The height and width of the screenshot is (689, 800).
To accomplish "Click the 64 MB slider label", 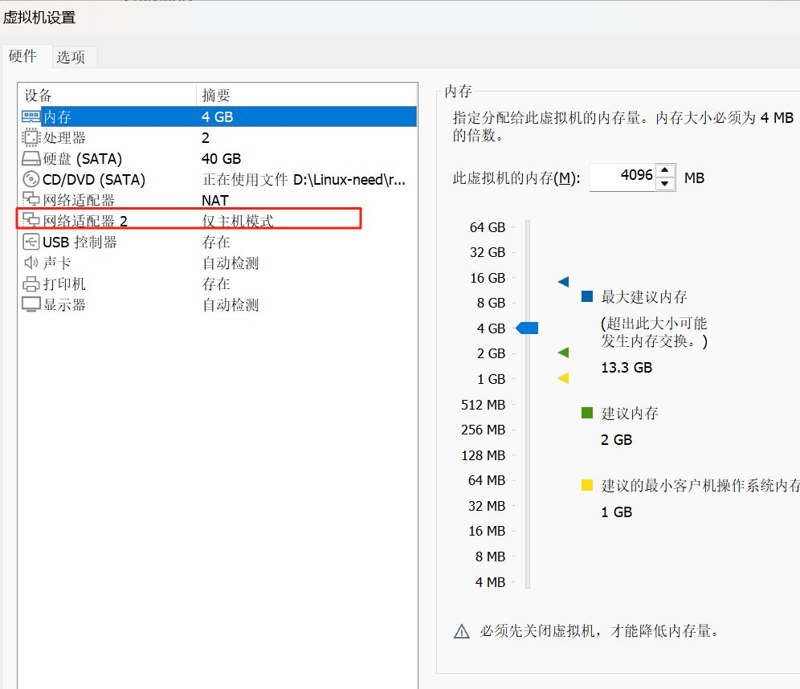I will (486, 480).
